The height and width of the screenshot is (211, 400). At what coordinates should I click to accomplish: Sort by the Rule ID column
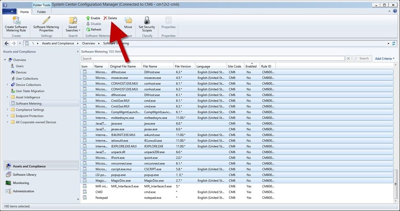click(268, 66)
